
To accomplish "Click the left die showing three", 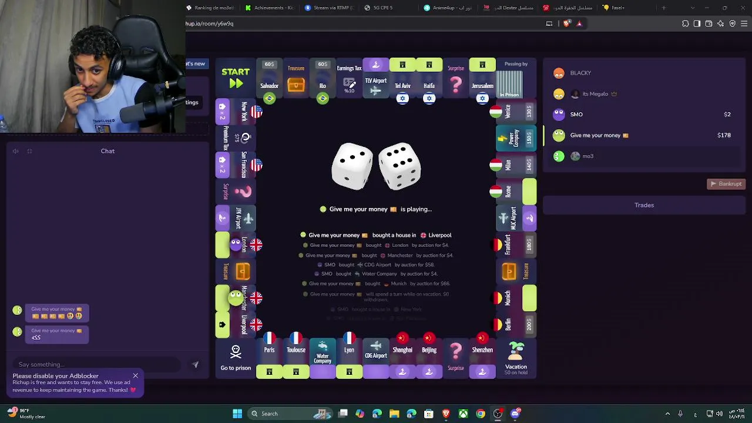I will pyautogui.click(x=352, y=166).
